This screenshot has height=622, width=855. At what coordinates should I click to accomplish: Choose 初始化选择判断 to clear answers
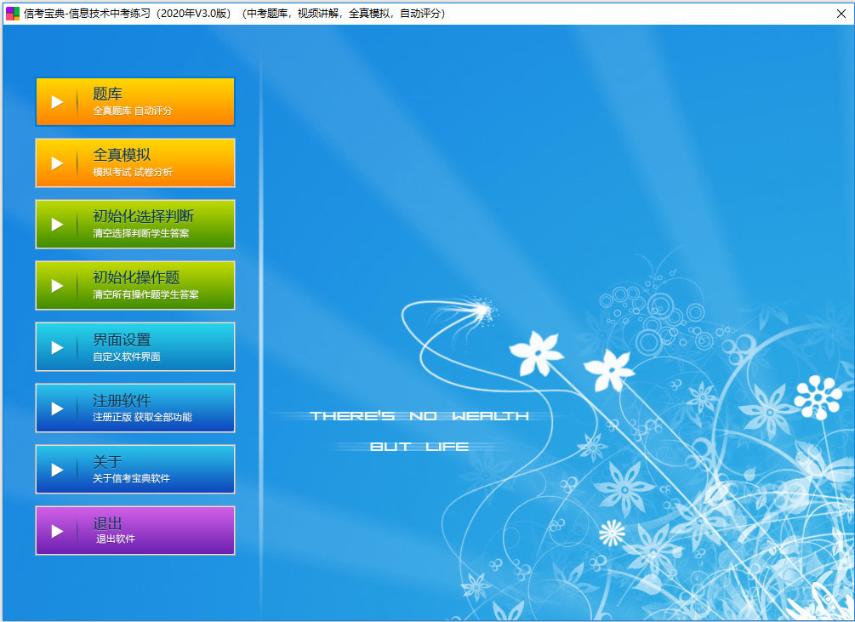[143, 217]
